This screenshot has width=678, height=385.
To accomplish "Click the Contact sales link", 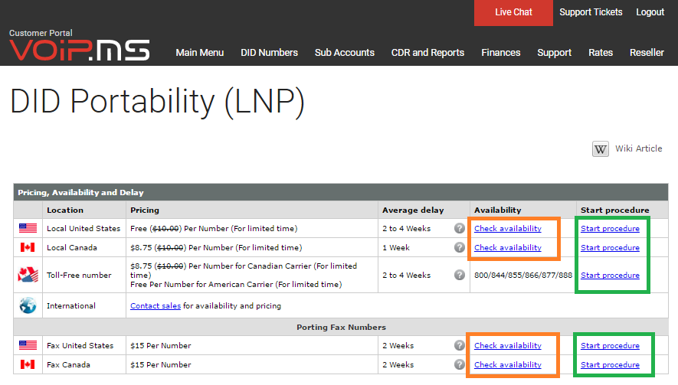I will 156,306.
